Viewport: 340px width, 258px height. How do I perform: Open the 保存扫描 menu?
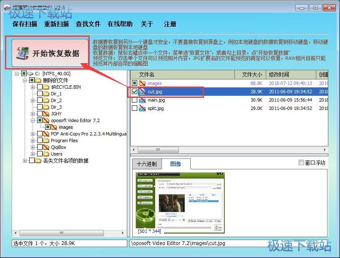[x=25, y=24]
